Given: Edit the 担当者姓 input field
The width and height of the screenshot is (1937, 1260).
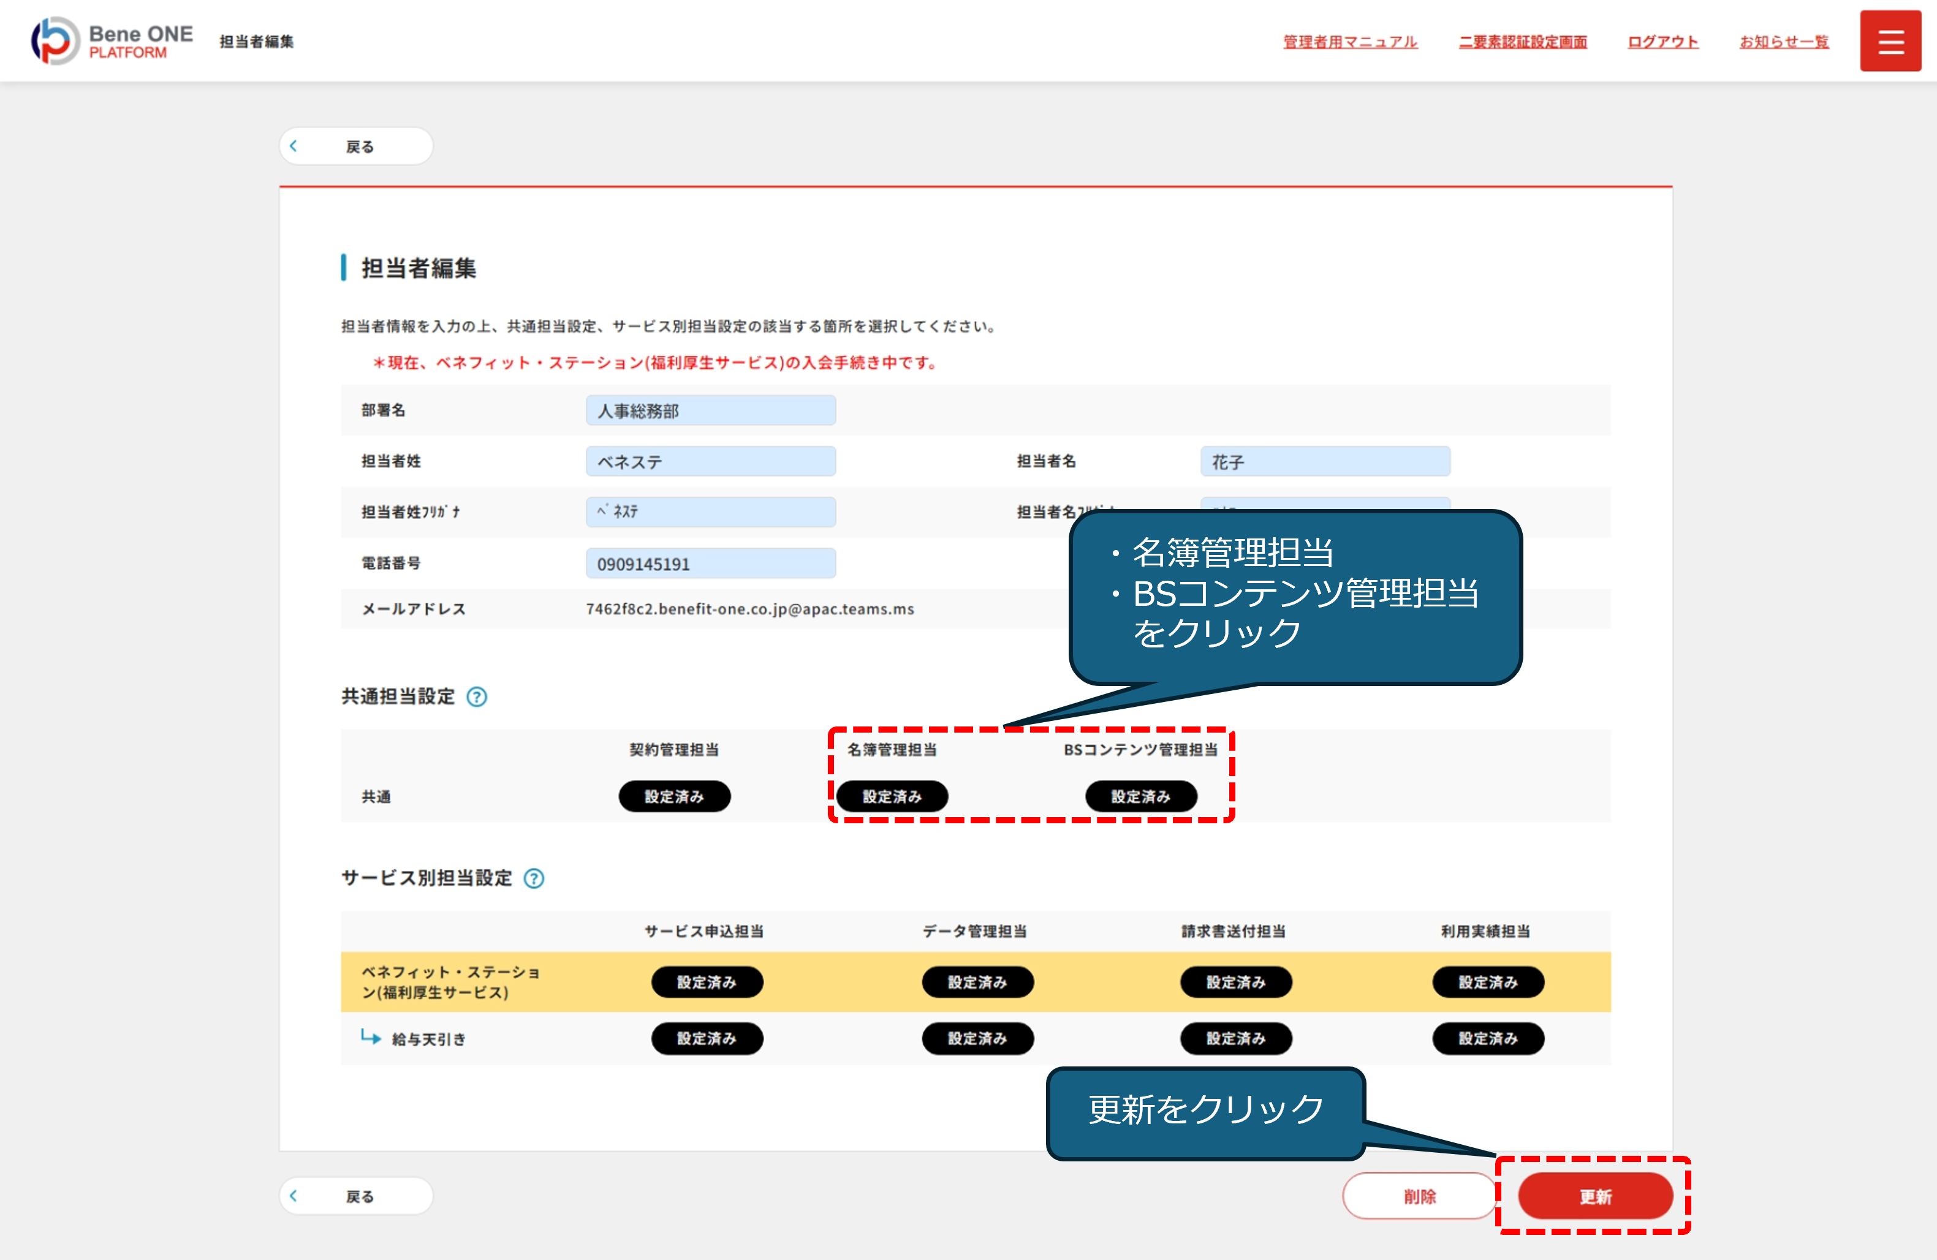Looking at the screenshot, I should (710, 461).
